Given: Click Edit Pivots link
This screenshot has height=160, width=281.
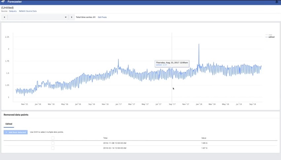Looking at the screenshot, I should pyautogui.click(x=102, y=17).
